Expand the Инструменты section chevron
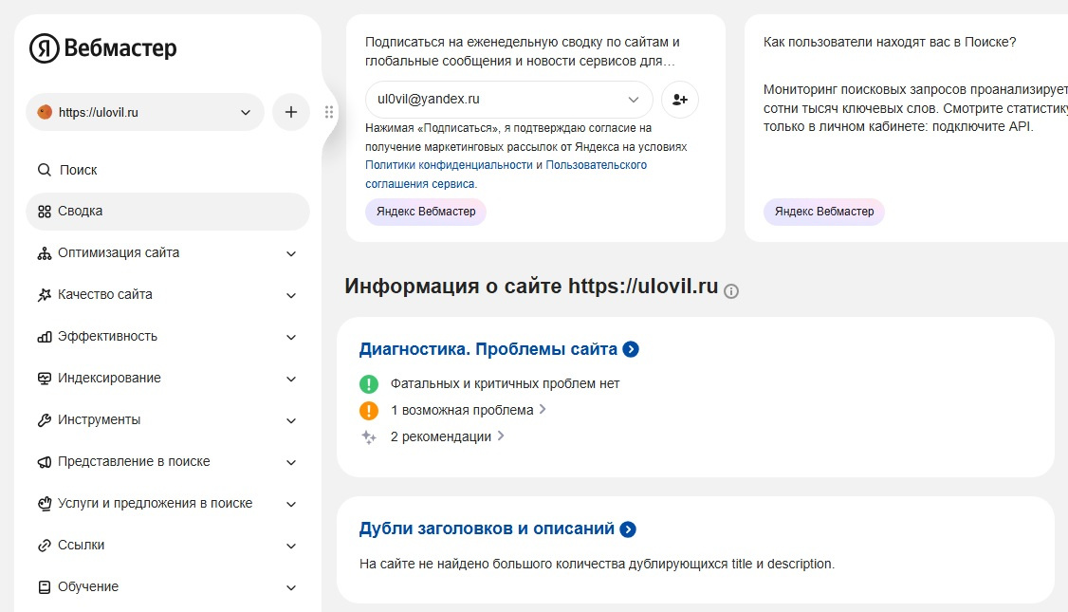The width and height of the screenshot is (1068, 612). [291, 420]
